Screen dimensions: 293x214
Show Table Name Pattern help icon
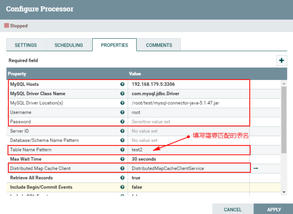(x=122, y=150)
